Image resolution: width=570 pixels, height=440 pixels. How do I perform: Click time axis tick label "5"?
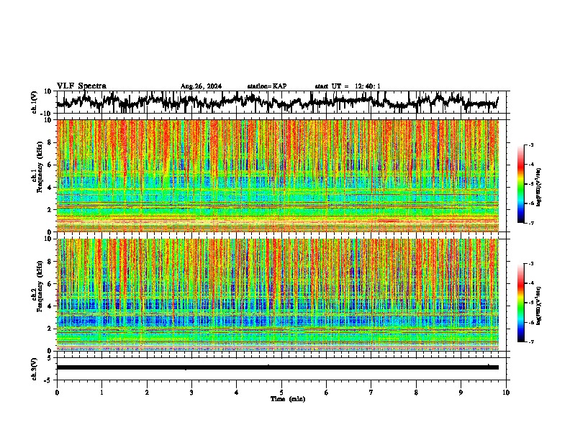pos(281,393)
